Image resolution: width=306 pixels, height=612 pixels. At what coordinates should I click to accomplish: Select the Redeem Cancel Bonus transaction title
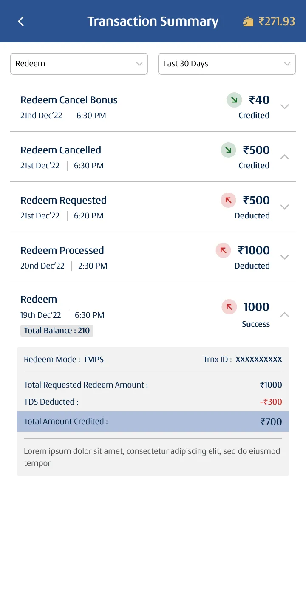tap(69, 100)
